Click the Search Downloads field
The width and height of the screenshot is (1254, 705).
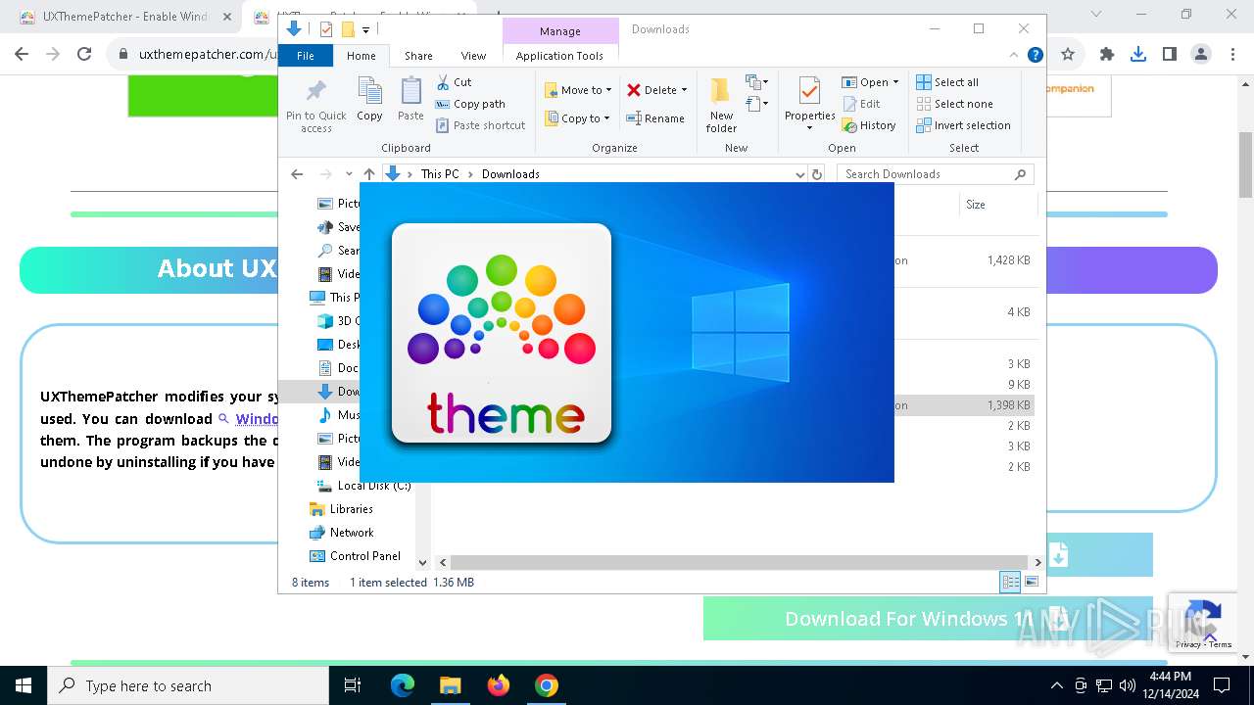point(935,174)
